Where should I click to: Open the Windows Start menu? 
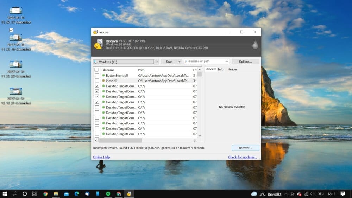[x=5, y=194]
